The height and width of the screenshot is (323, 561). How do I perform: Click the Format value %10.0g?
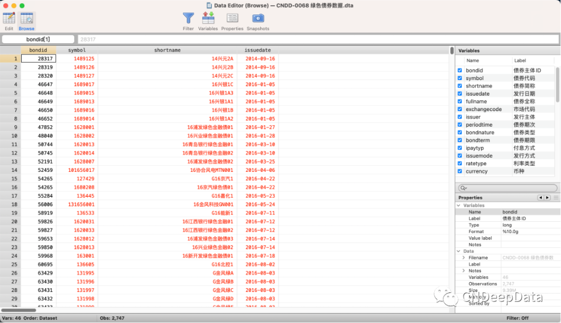coord(510,232)
